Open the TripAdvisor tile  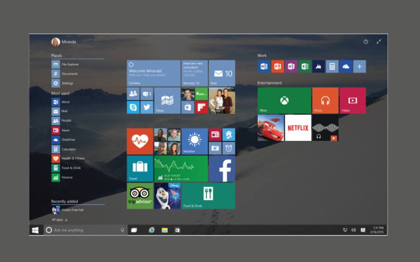(140, 196)
